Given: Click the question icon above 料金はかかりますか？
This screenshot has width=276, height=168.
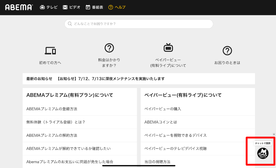Looking at the screenshot, I should pos(109,48).
